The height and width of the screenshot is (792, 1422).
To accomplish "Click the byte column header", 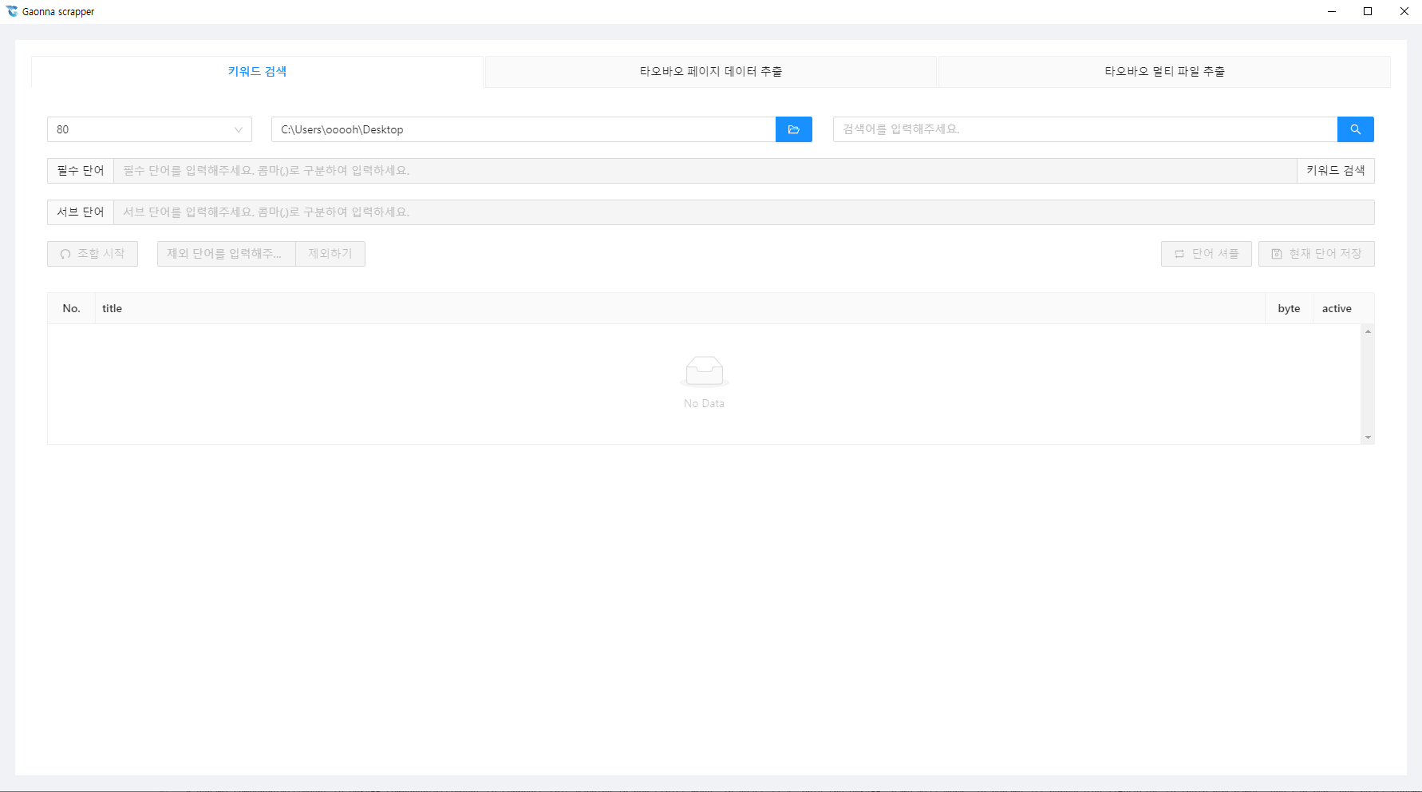I will [x=1289, y=308].
